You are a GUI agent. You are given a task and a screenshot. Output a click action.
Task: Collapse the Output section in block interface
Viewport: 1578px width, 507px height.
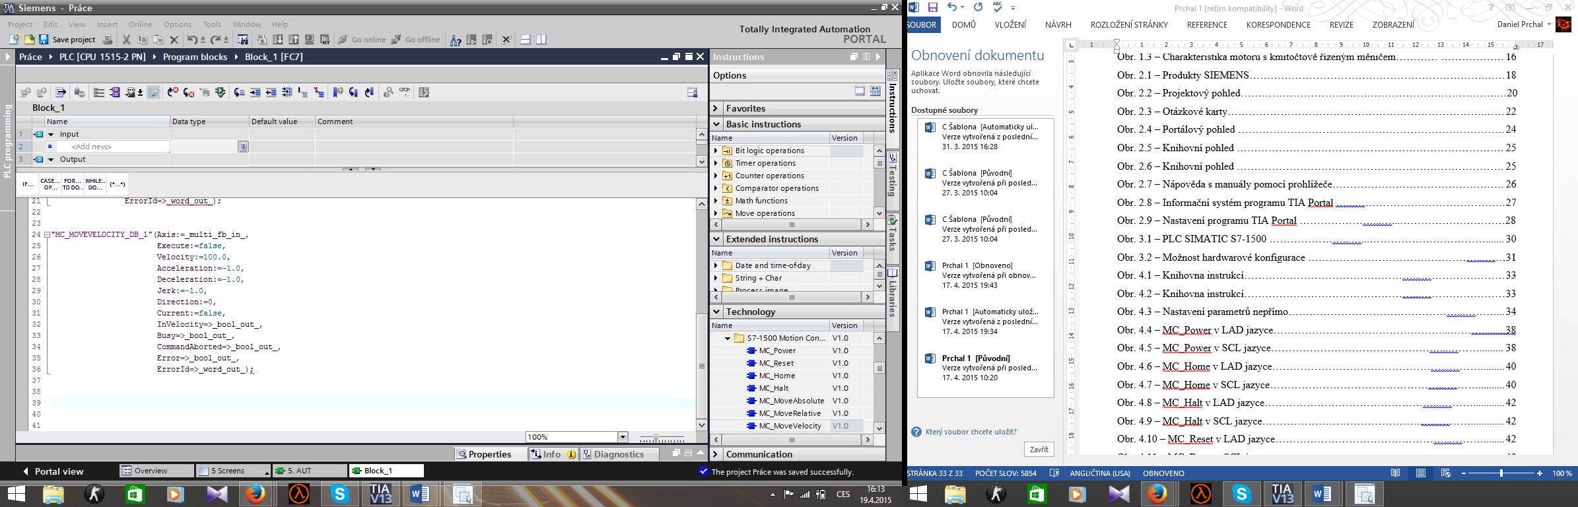(51, 159)
